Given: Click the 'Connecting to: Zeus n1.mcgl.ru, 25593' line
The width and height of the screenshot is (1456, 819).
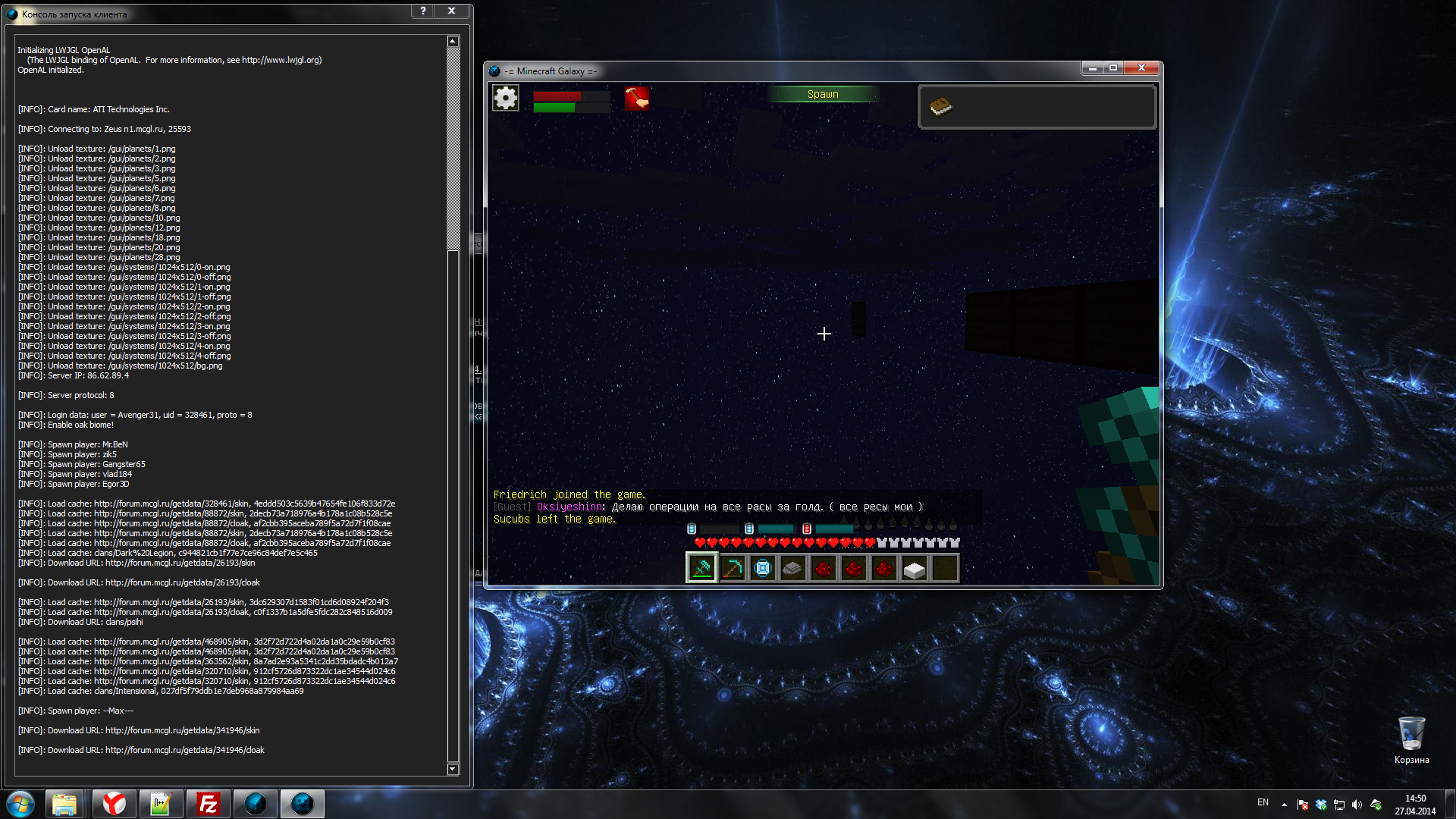Looking at the screenshot, I should (105, 129).
